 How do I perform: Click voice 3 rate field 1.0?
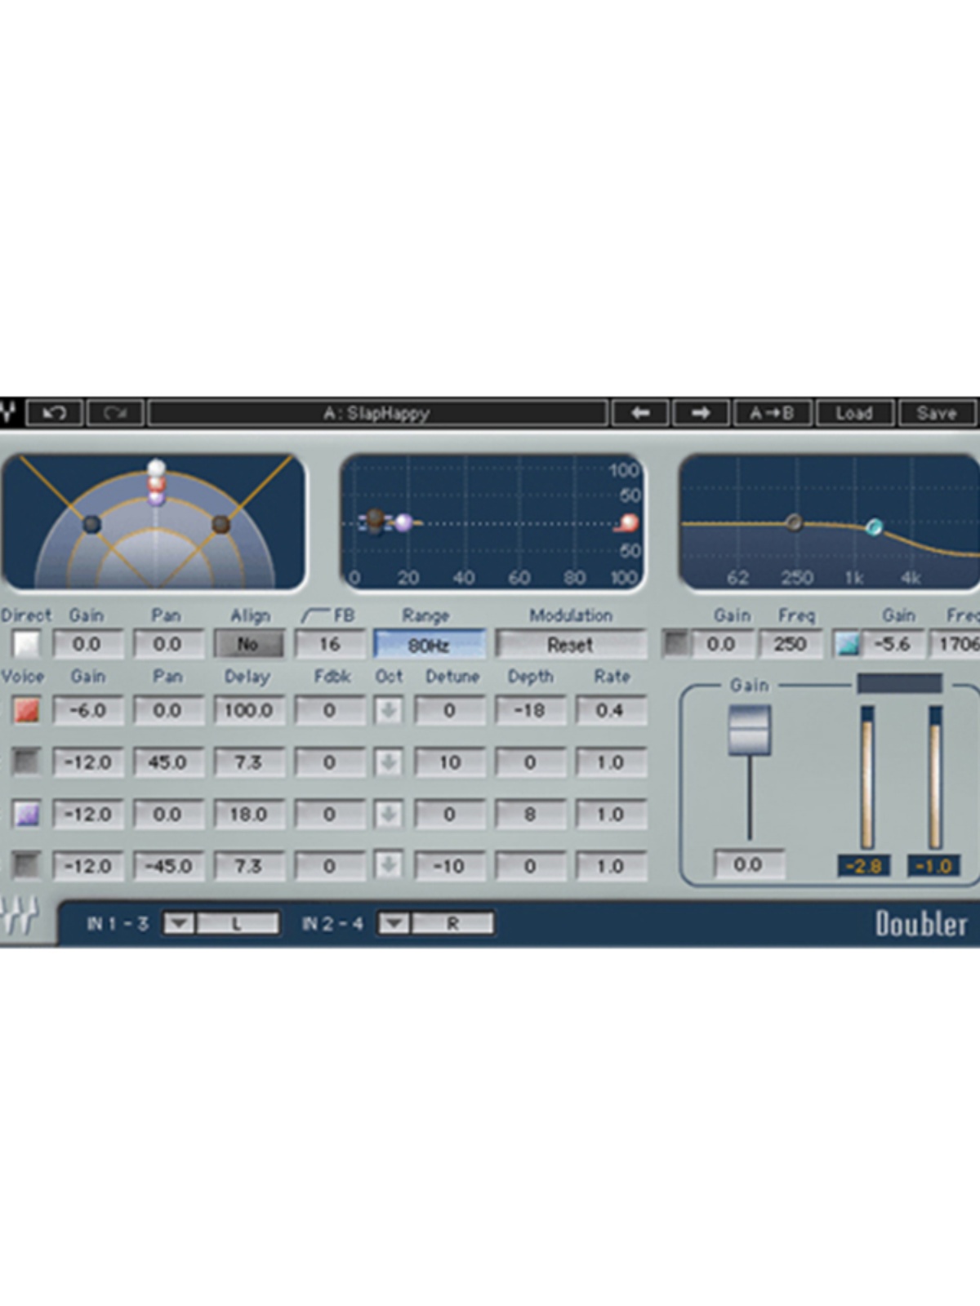pyautogui.click(x=611, y=815)
